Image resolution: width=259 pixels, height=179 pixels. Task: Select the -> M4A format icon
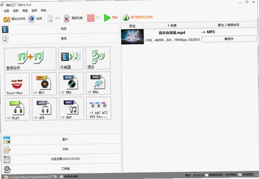coord(98,83)
